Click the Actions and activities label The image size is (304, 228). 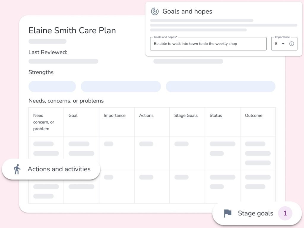tap(59, 169)
